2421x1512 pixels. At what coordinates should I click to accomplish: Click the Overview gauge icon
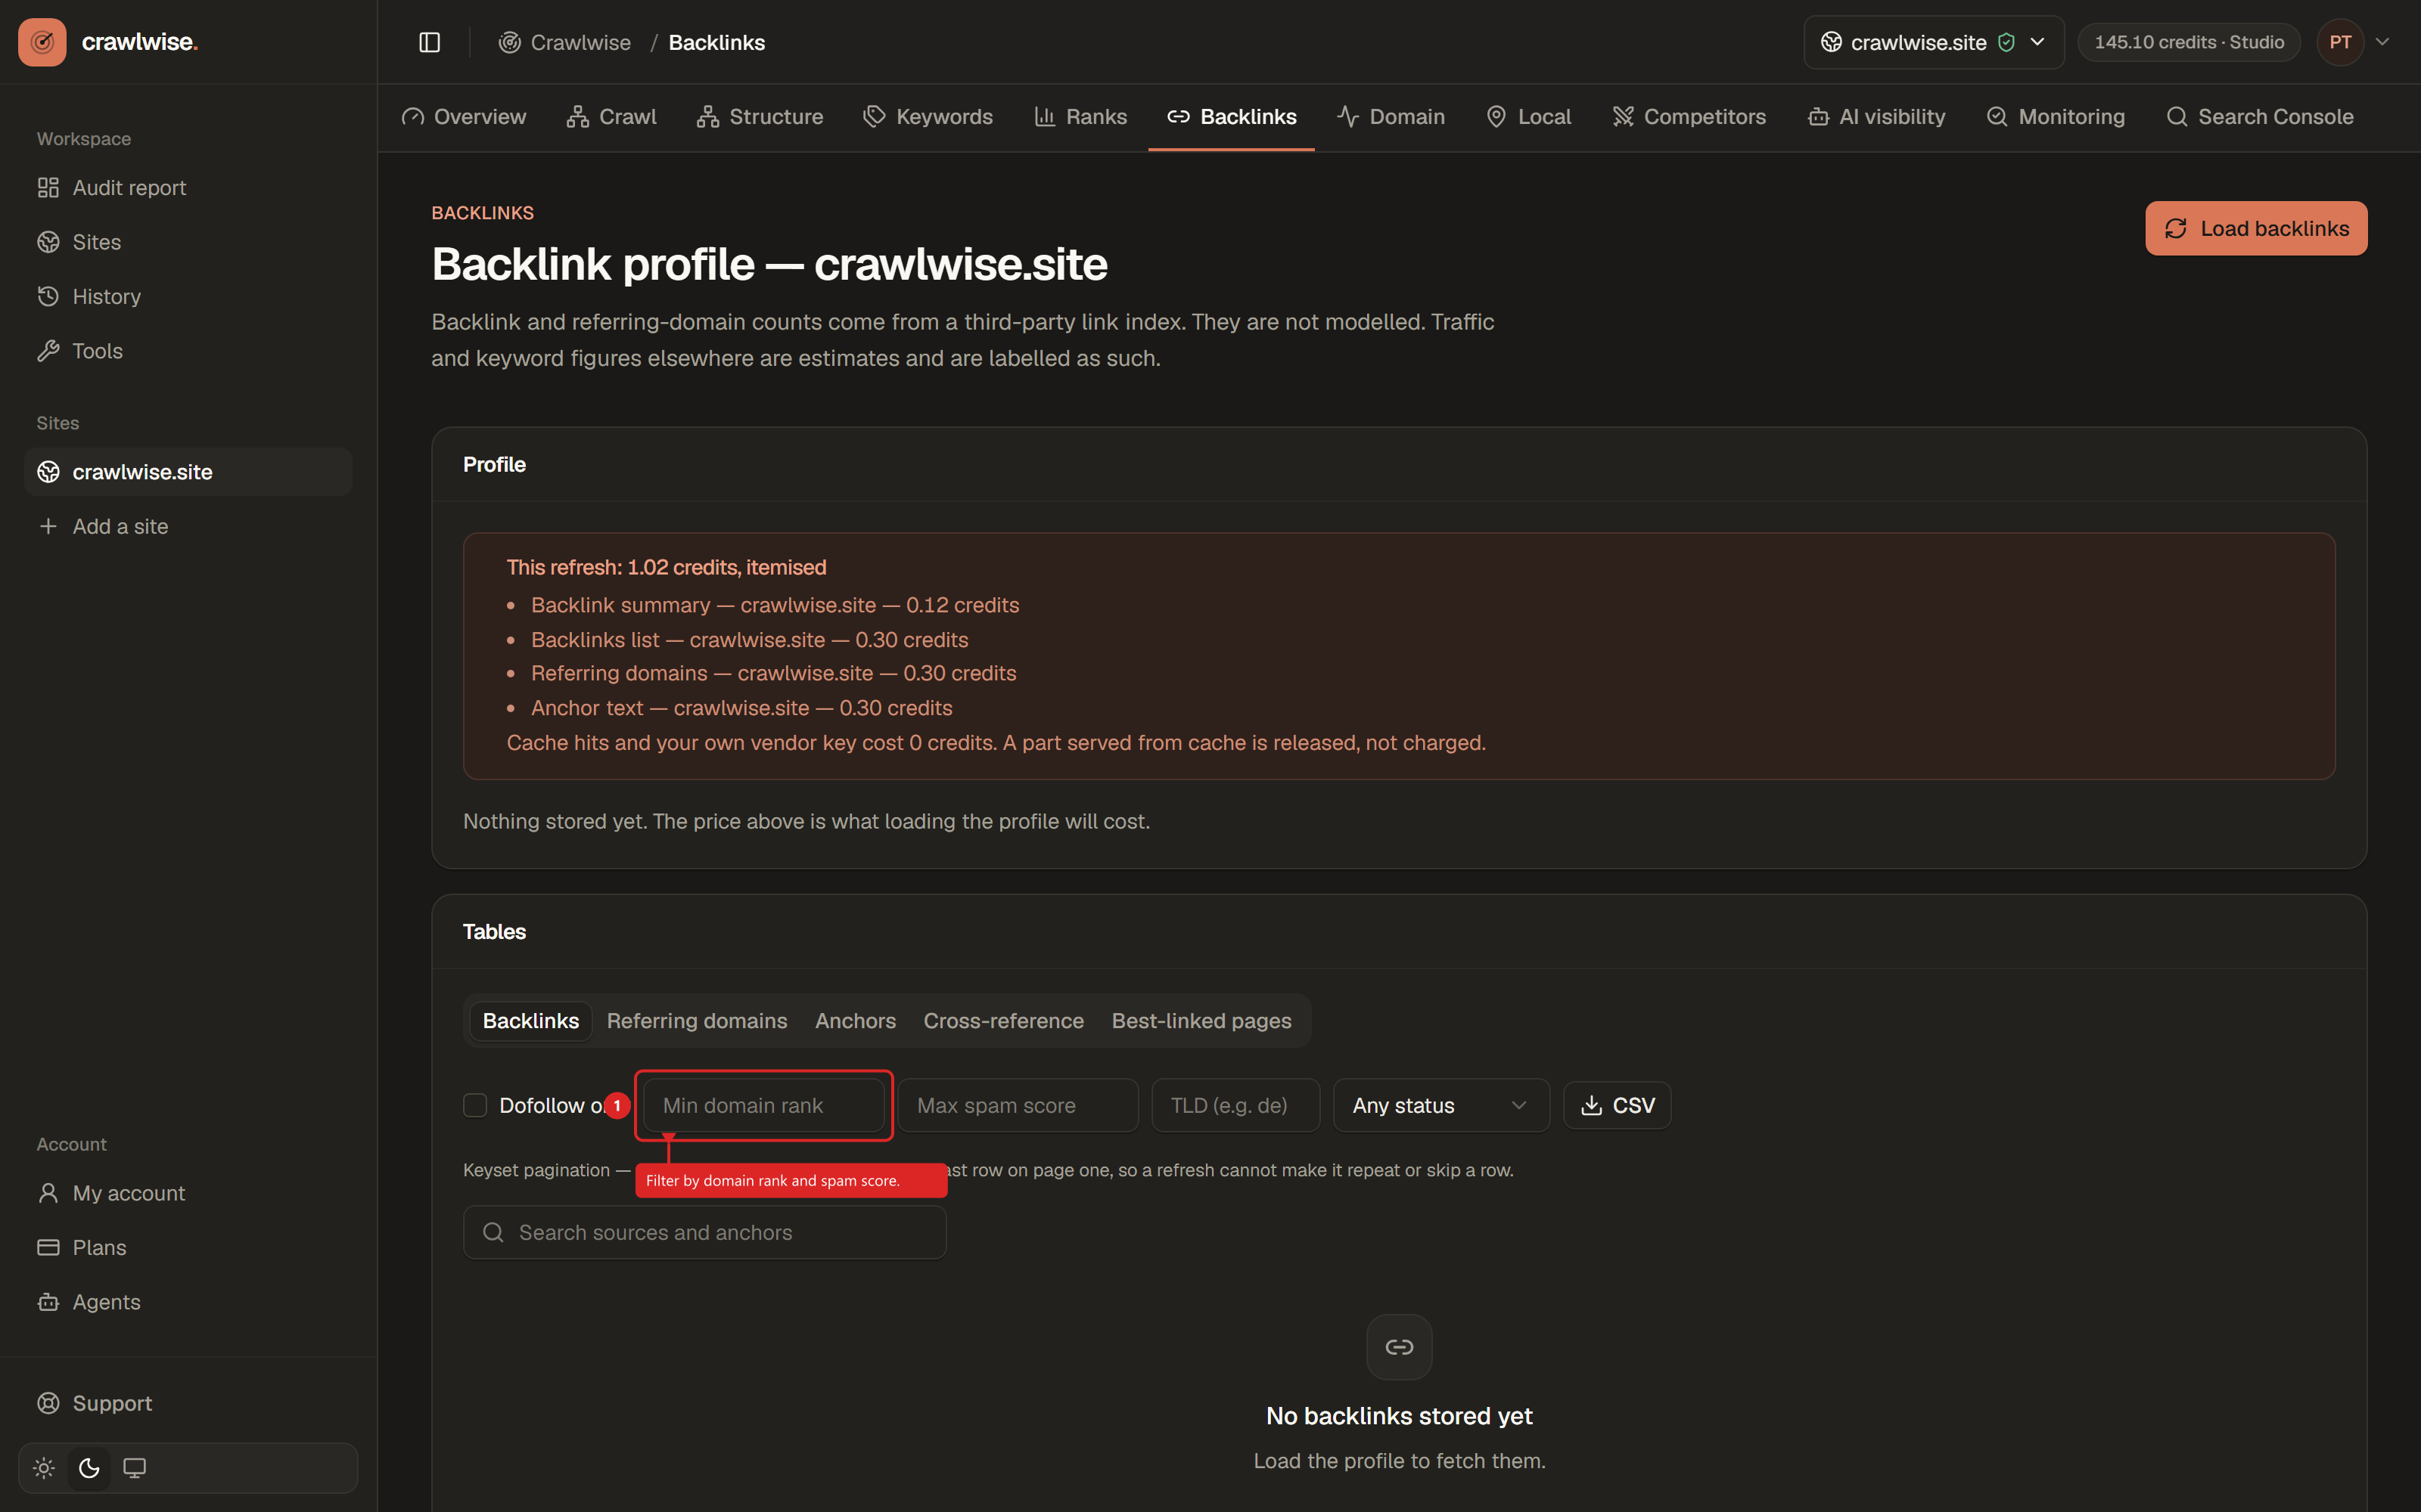[x=412, y=117]
